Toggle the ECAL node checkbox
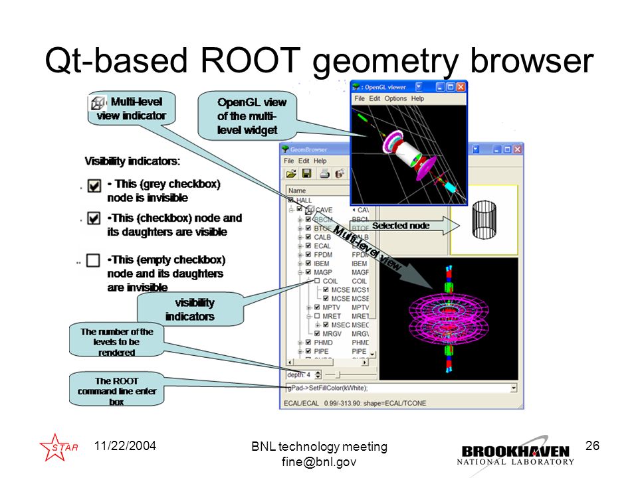This screenshot has height=478, width=638. tap(308, 246)
